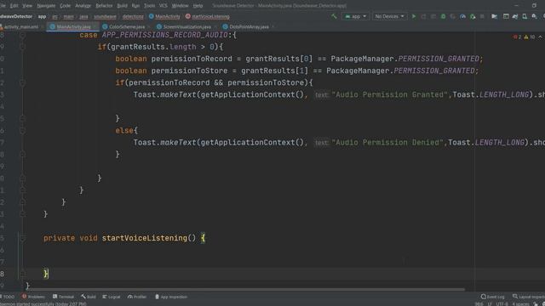The width and height of the screenshot is (545, 306).
Task: Click the red errors count indicator
Action: pyautogui.click(x=518, y=37)
